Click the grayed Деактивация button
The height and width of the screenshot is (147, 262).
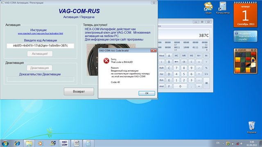point(39,68)
